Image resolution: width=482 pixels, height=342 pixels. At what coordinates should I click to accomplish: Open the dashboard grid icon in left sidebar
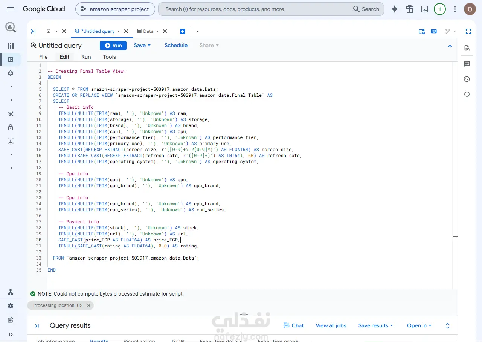click(11, 46)
